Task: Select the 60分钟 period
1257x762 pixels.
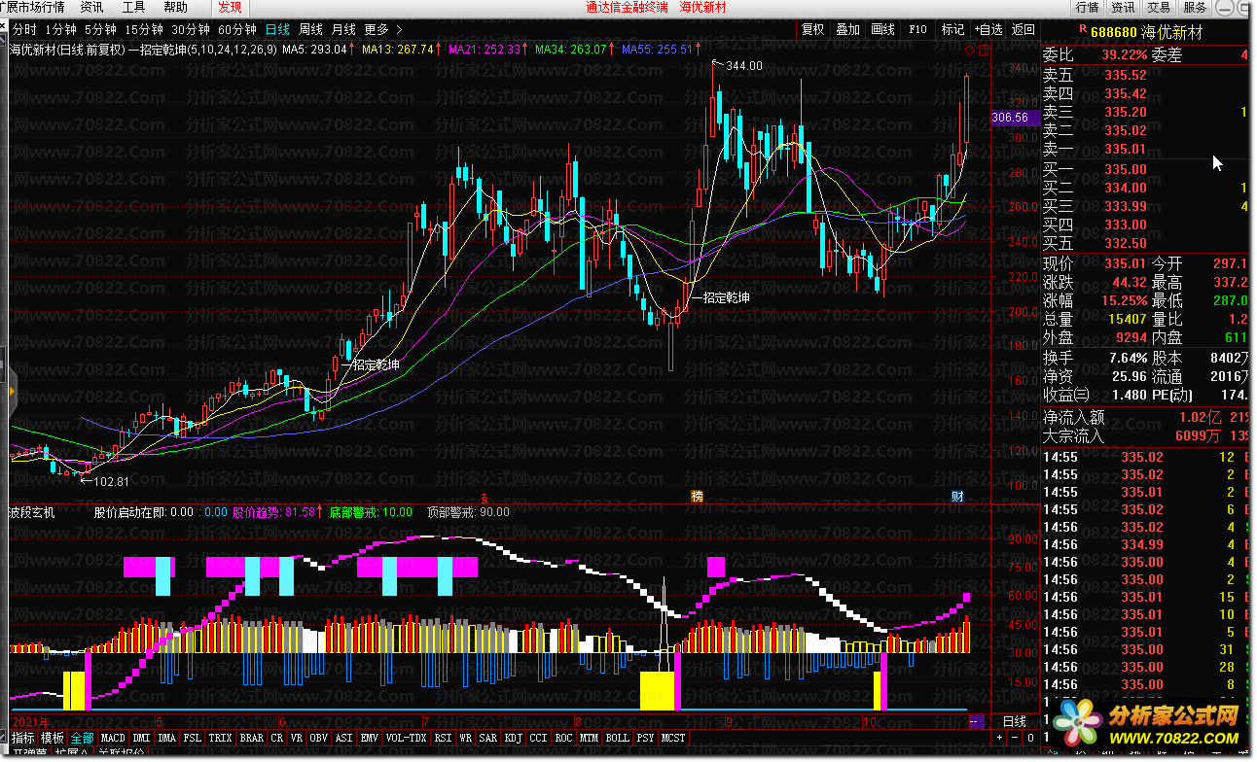Action: coord(236,29)
